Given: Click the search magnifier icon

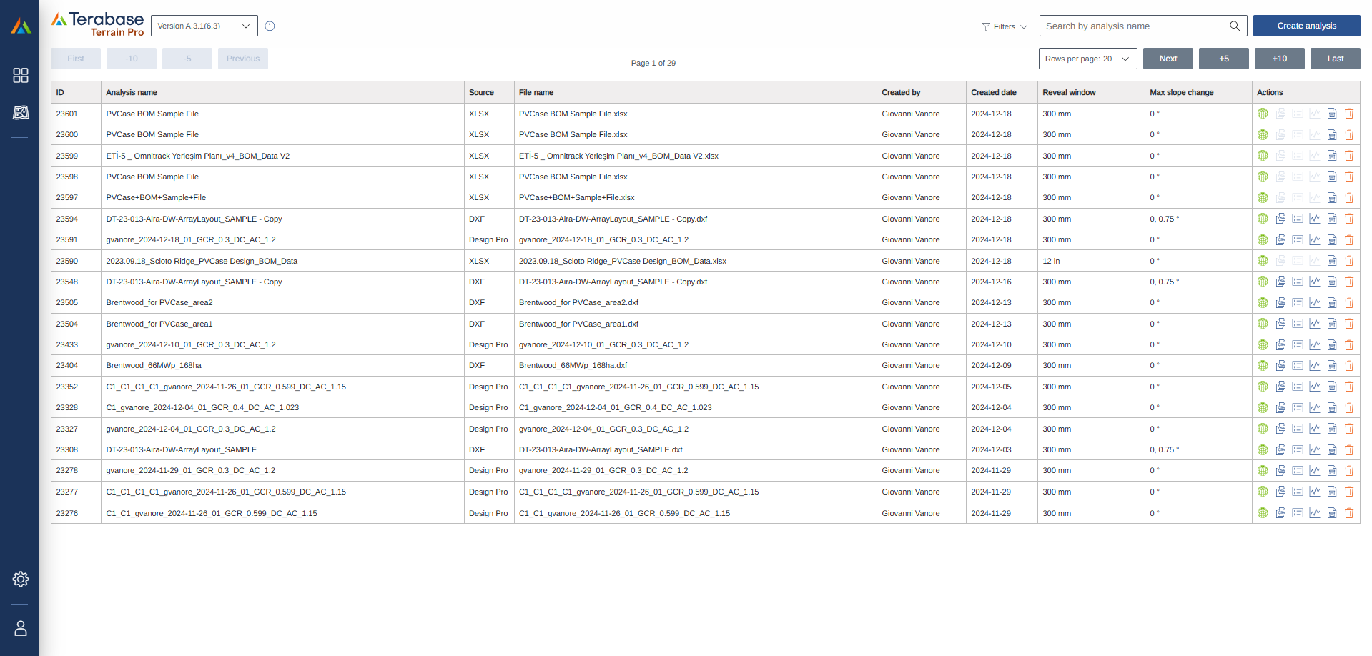Looking at the screenshot, I should point(1235,26).
